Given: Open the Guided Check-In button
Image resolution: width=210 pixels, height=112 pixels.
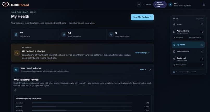Looking at the screenshot, I should 196,38.
